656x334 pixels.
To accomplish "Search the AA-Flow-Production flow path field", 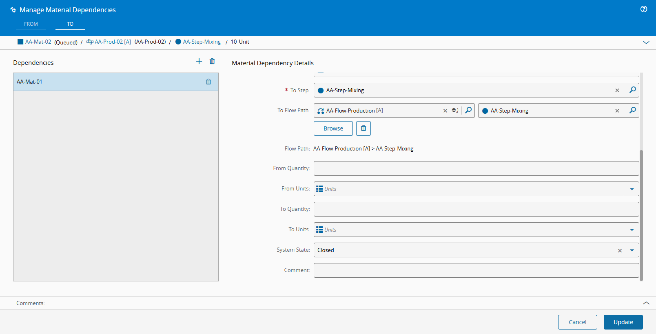I will tap(468, 111).
